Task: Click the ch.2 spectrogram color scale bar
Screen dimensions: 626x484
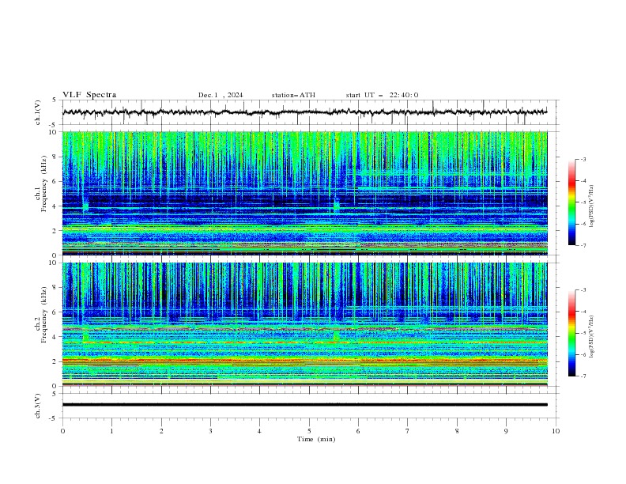Action: (x=571, y=333)
